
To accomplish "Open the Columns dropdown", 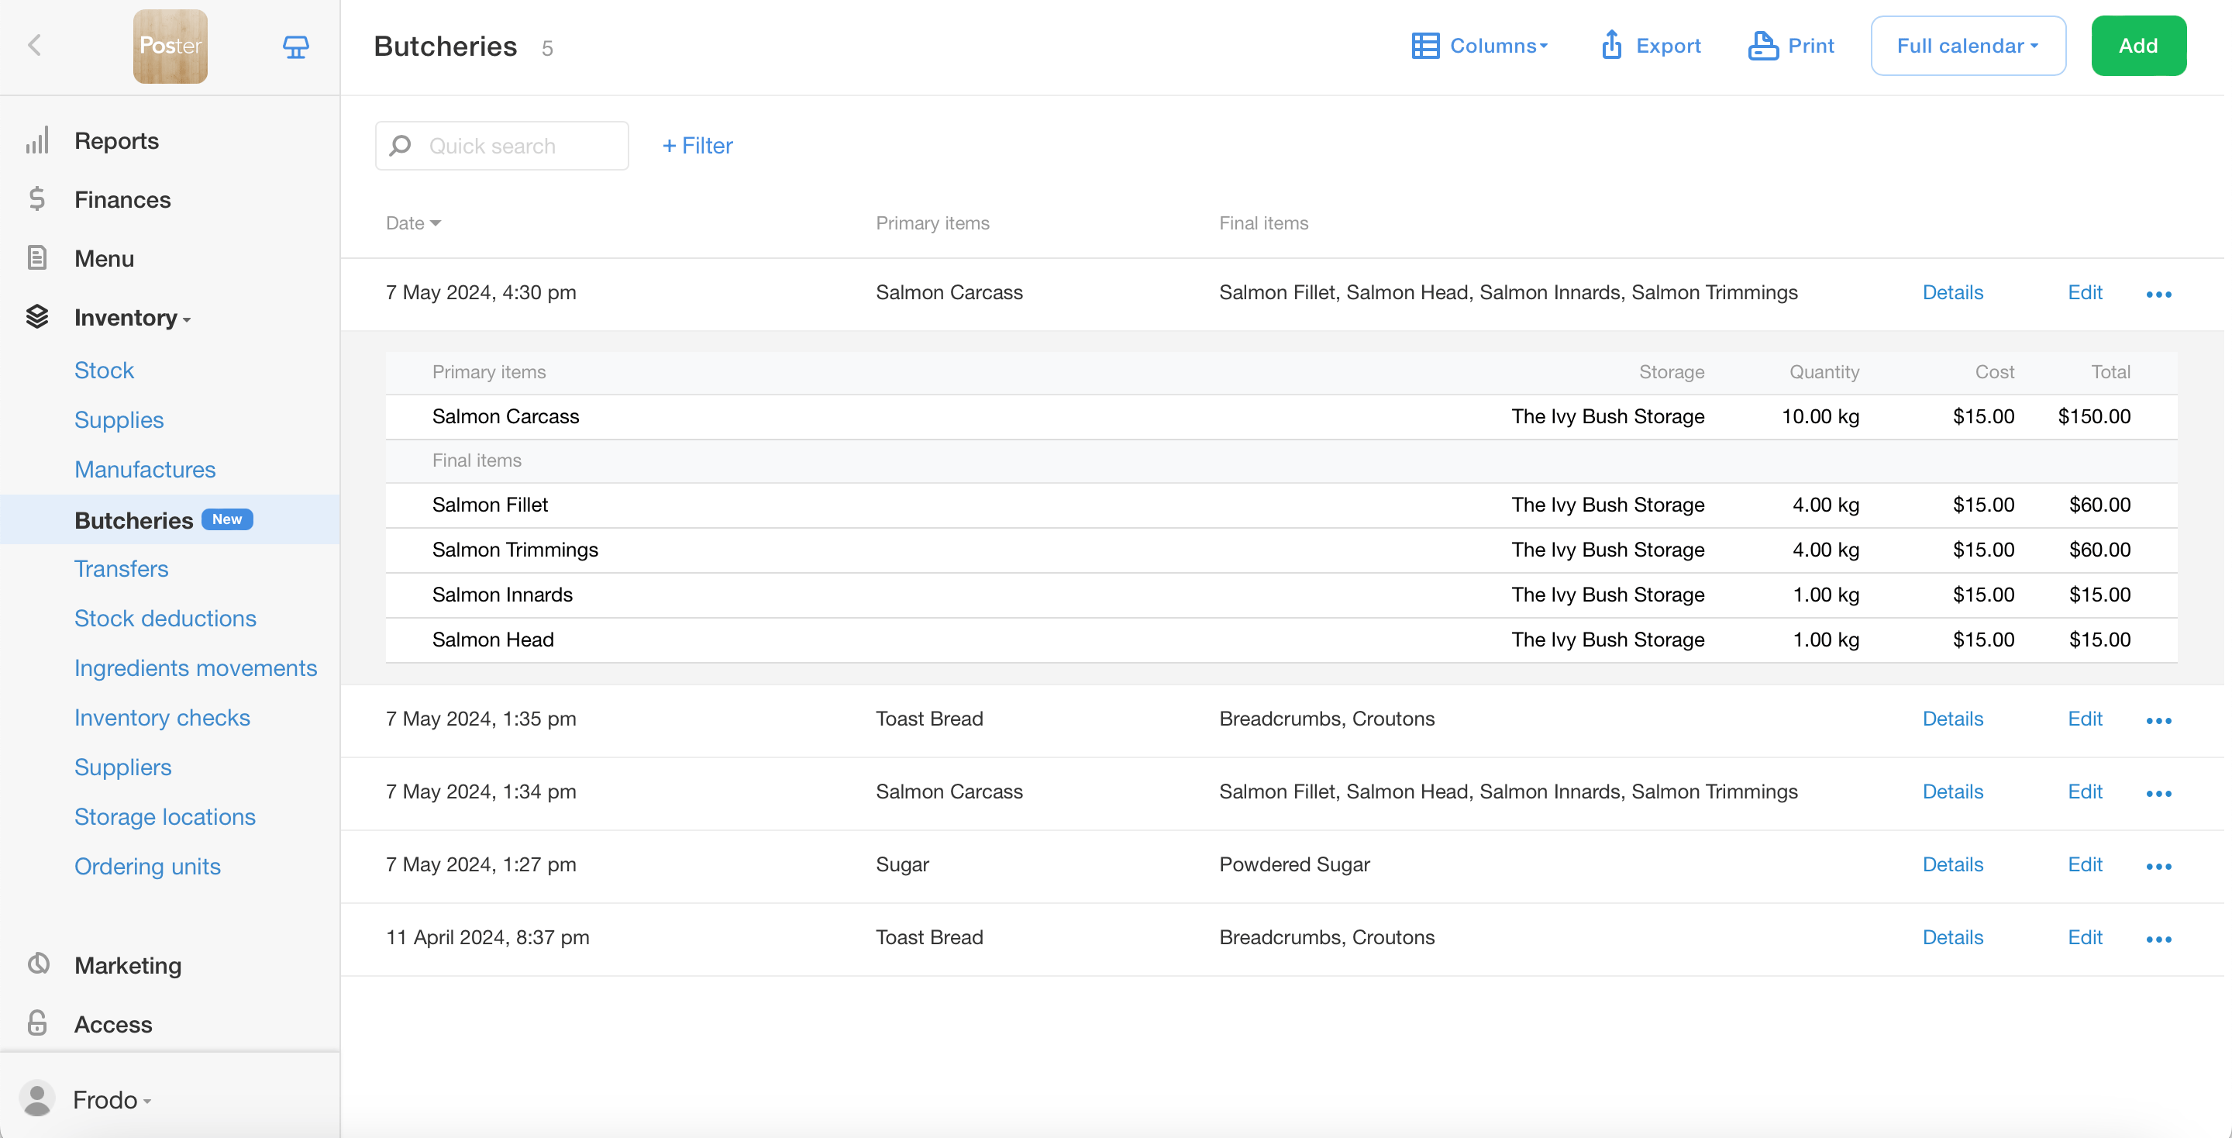I will coord(1480,45).
